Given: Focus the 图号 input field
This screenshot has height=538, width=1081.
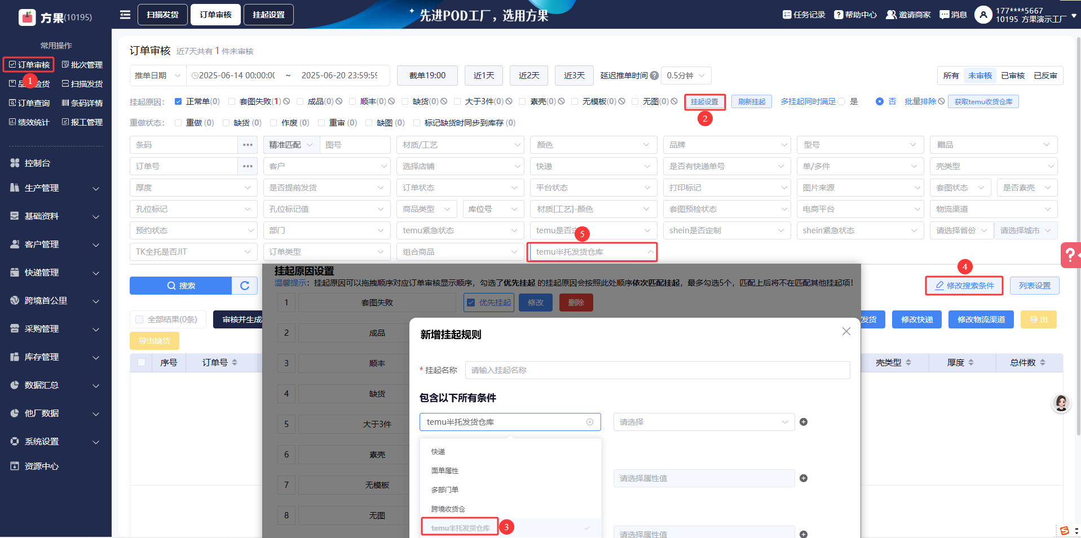Looking at the screenshot, I should (x=355, y=145).
